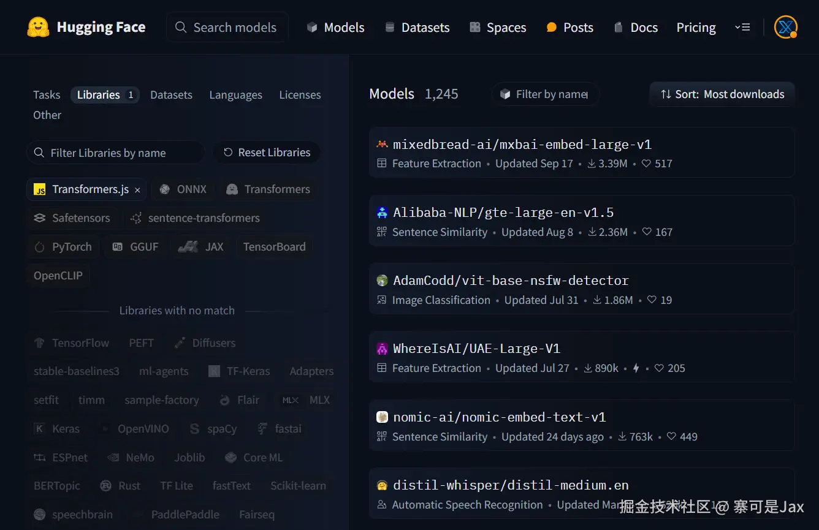Focus the Filter Libraries by name field
This screenshot has width=819, height=530.
(115, 153)
